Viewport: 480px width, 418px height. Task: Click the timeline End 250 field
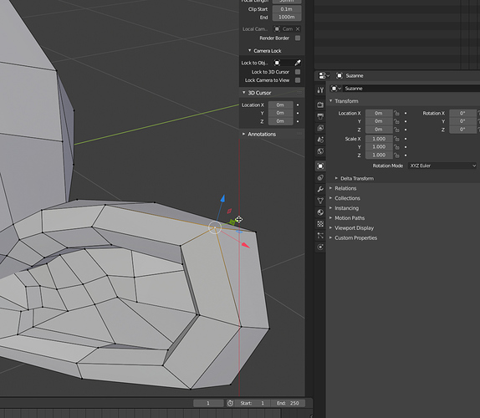pos(288,403)
